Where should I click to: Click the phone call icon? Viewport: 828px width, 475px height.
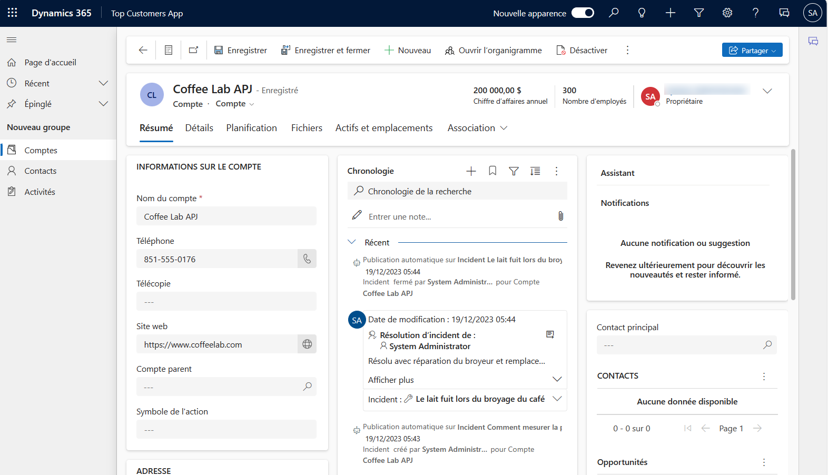[307, 259]
